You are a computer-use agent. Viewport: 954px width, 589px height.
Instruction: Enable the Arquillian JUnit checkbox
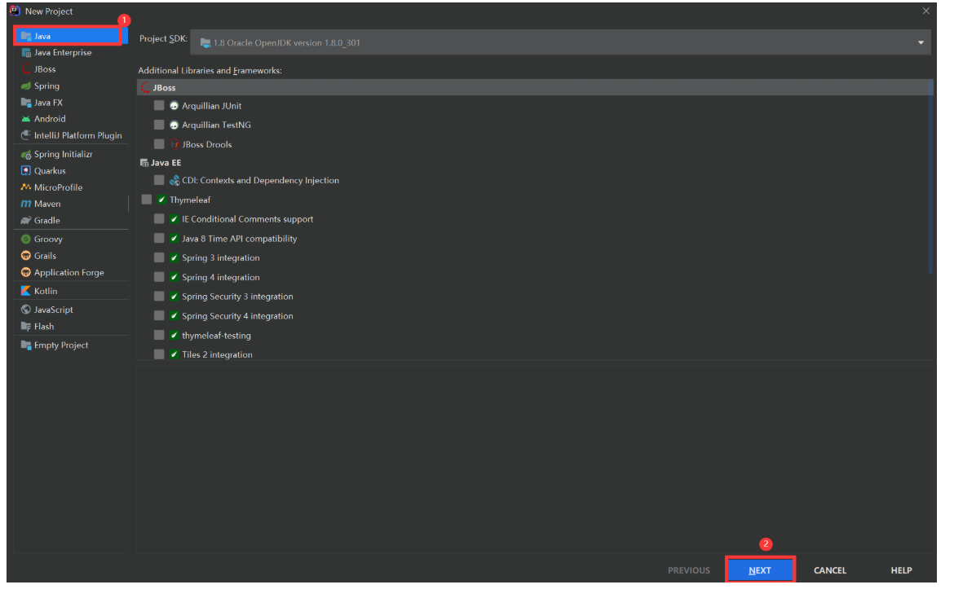pyautogui.click(x=159, y=106)
